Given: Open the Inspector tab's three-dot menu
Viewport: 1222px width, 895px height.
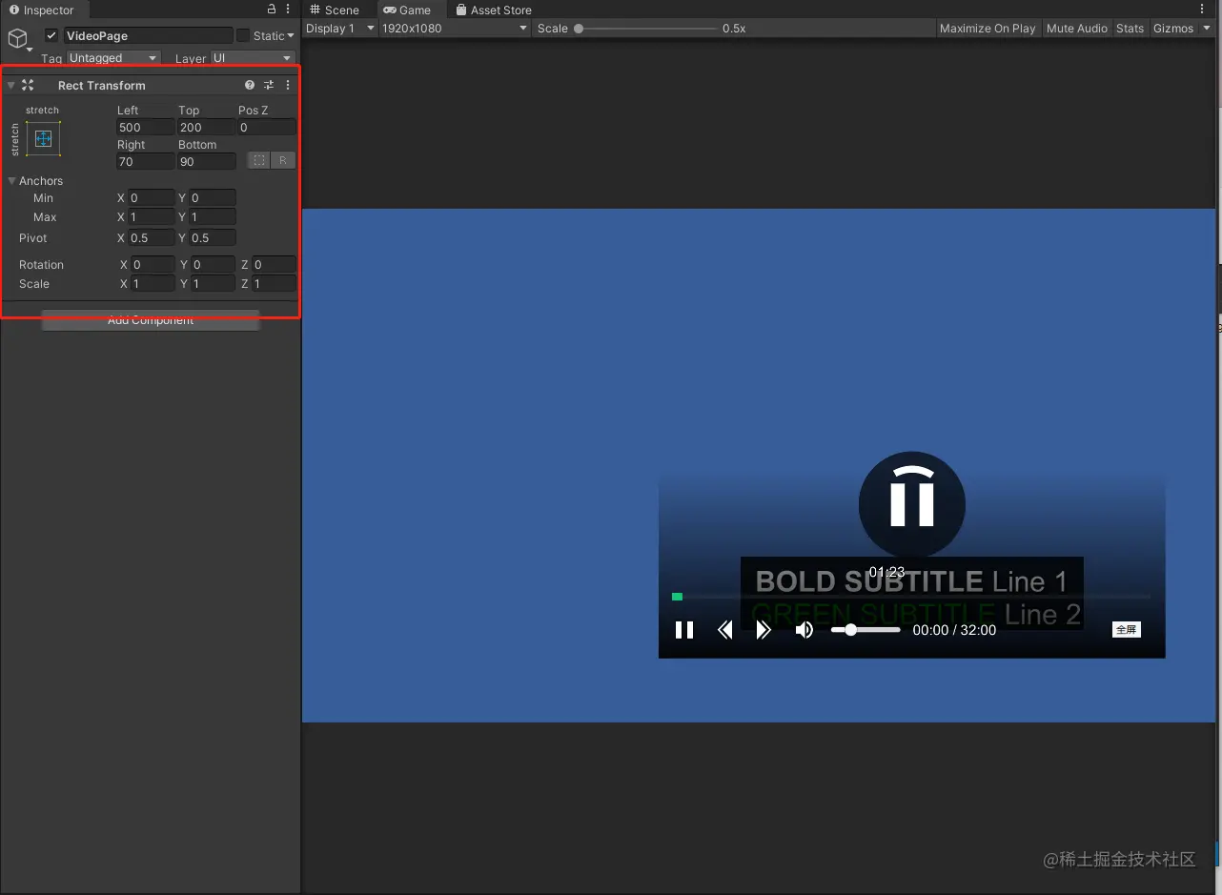Looking at the screenshot, I should pos(288,10).
